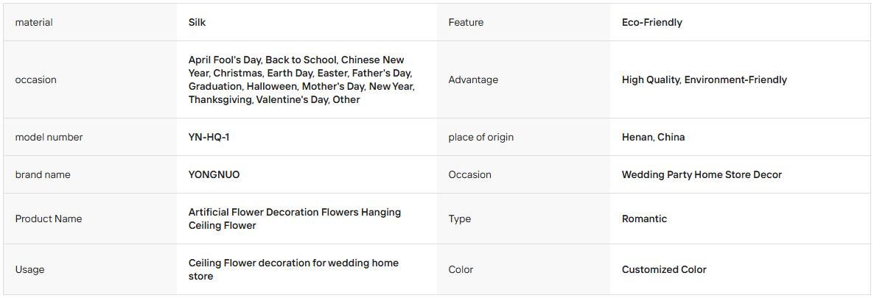Click the 'place of origin' label
Screen dimensions: 874x298
[x=481, y=137]
